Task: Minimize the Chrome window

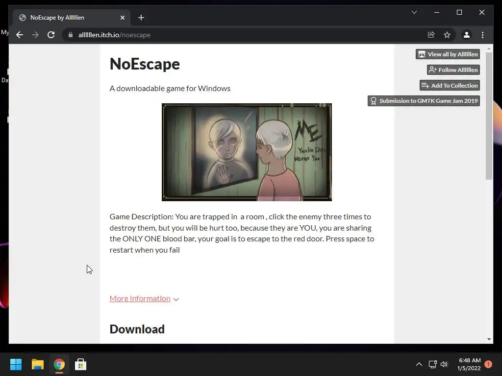Action: 437,12
